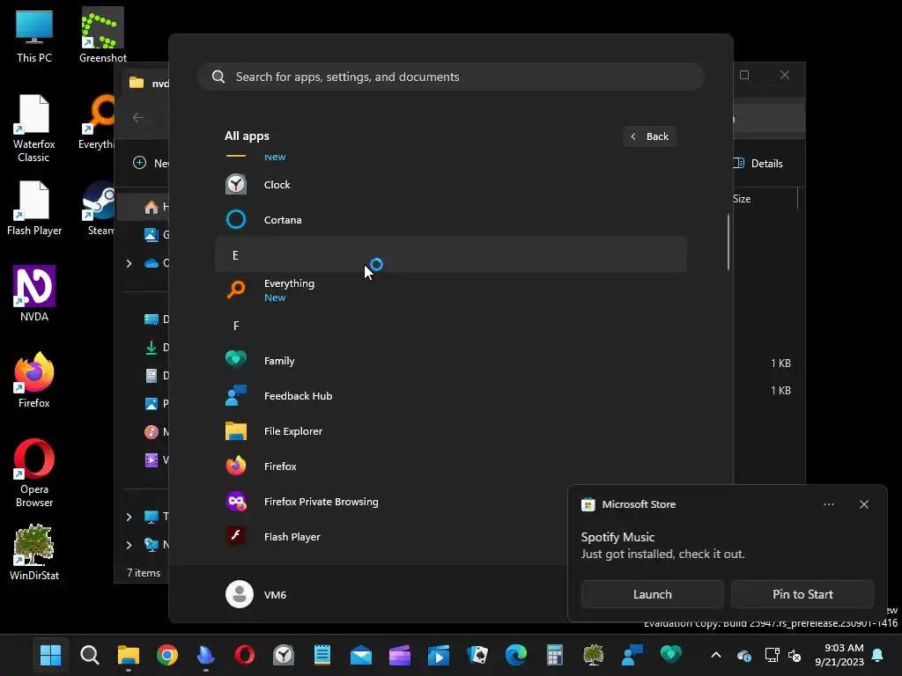Open Notepad from the taskbar
Image resolution: width=902 pixels, height=676 pixels.
[322, 655]
